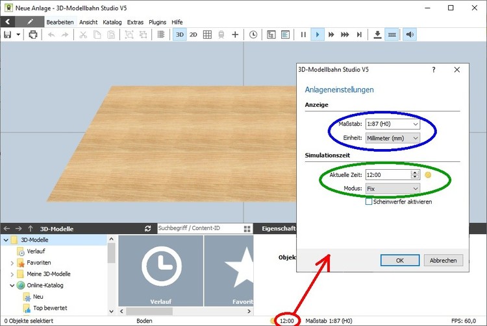Open the Modus dropdown
Image resolution: width=487 pixels, height=326 pixels.
click(x=393, y=189)
